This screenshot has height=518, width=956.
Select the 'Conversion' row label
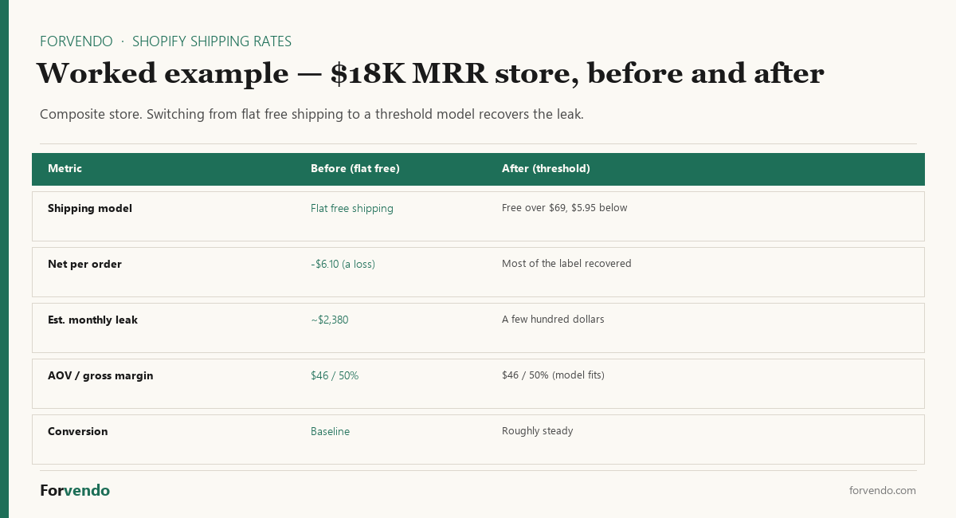[x=77, y=432]
